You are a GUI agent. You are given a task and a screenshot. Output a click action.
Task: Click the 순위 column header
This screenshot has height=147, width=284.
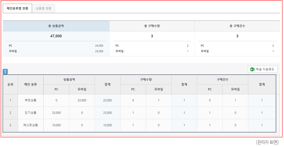(x=10, y=84)
